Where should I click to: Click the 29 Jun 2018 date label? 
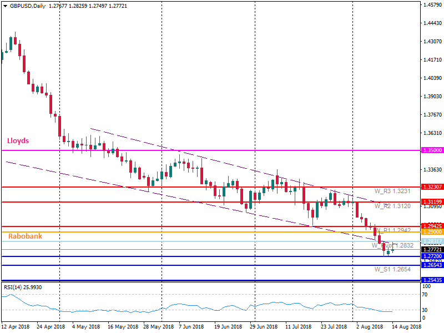tap(264, 327)
